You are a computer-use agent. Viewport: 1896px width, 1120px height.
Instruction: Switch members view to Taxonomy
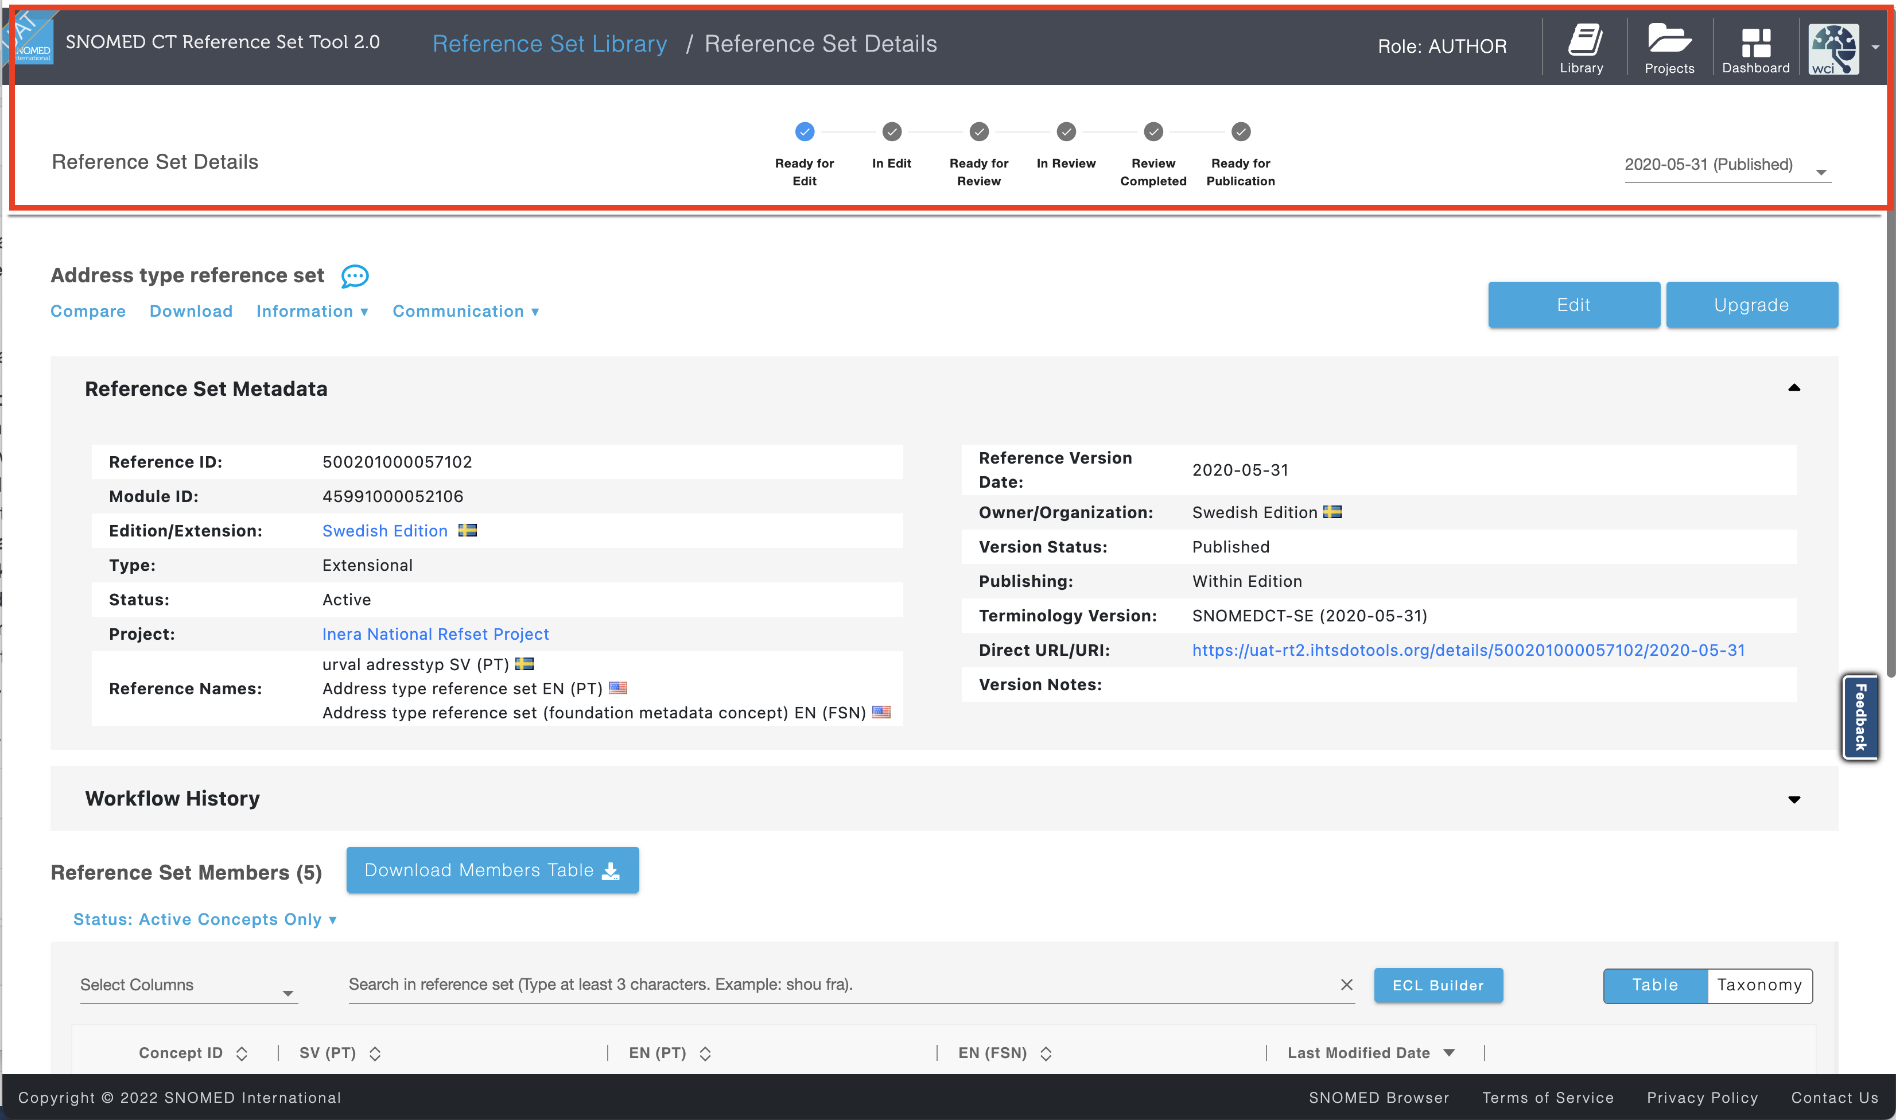point(1759,985)
